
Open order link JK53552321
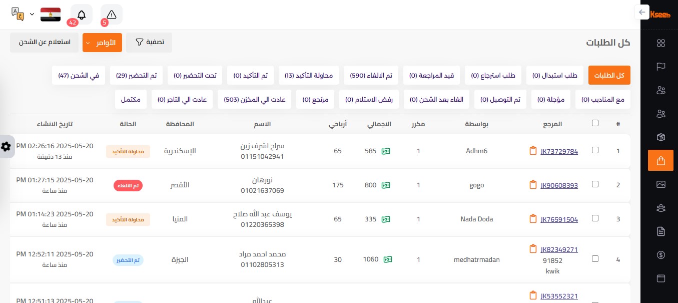[x=559, y=296]
